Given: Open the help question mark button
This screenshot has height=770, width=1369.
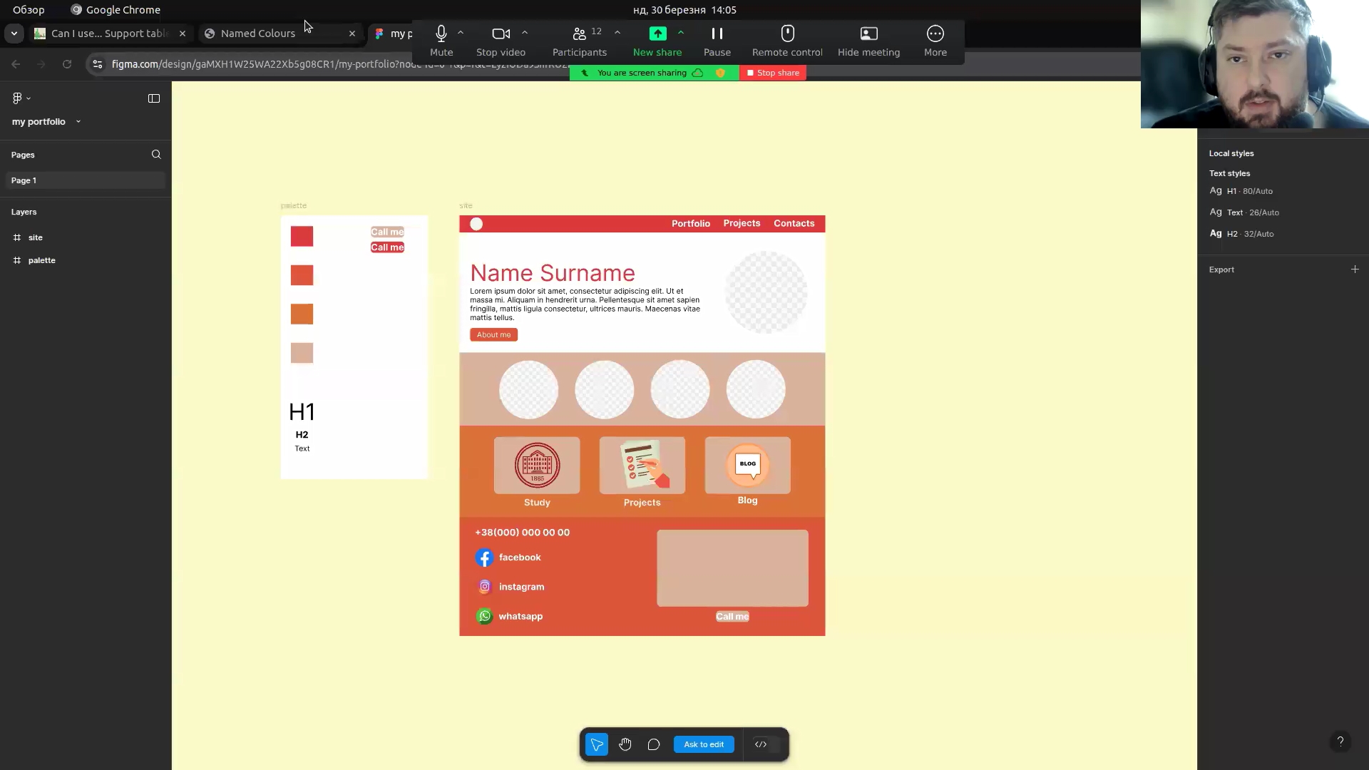Looking at the screenshot, I should pos(1340,741).
